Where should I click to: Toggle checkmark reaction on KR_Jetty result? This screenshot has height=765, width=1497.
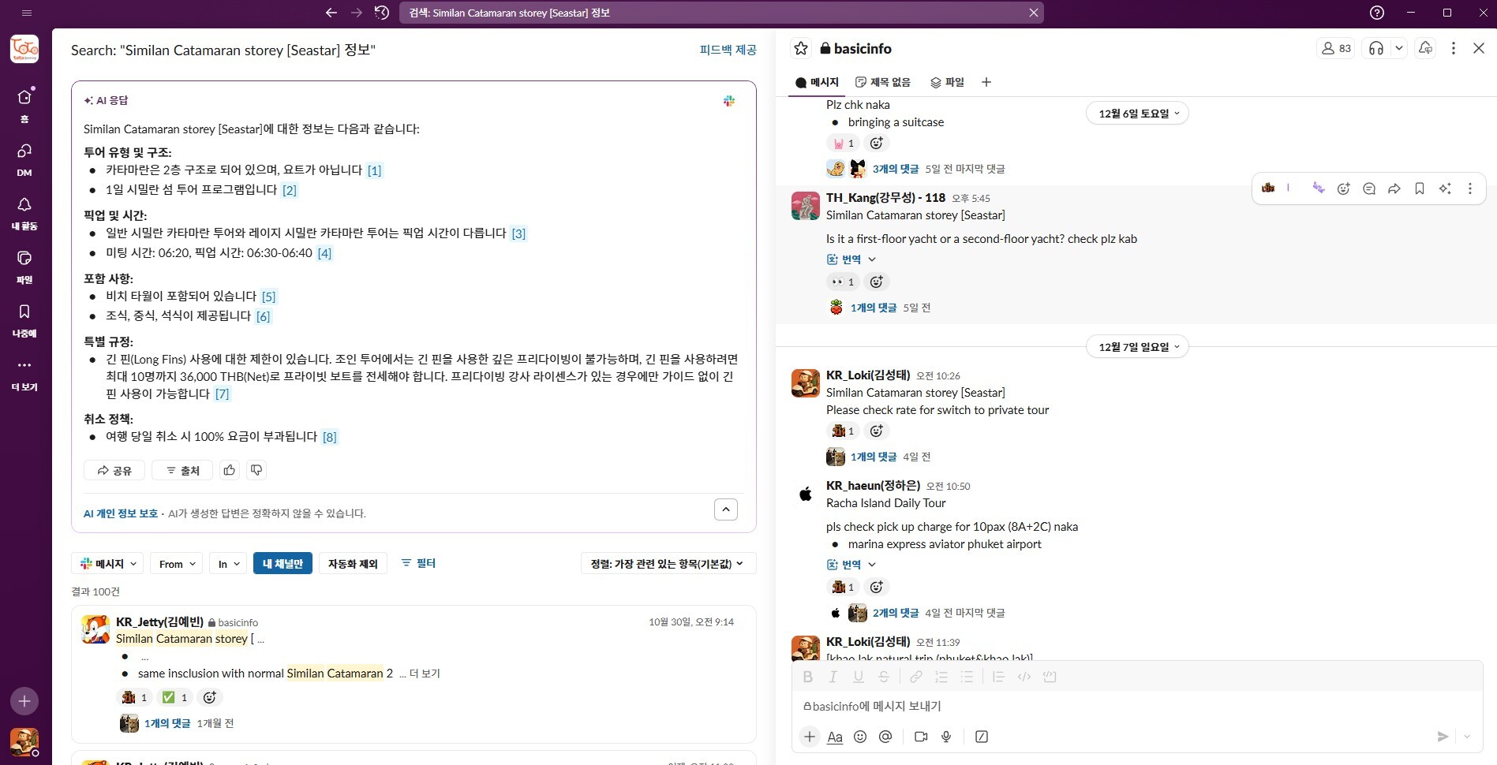[x=175, y=697]
